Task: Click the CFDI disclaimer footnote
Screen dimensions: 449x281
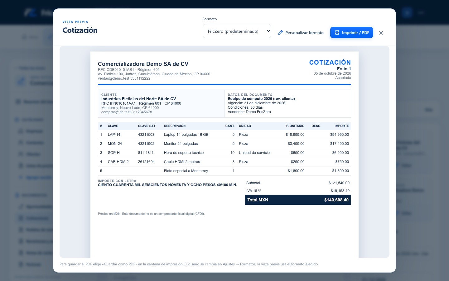Action: click(151, 214)
